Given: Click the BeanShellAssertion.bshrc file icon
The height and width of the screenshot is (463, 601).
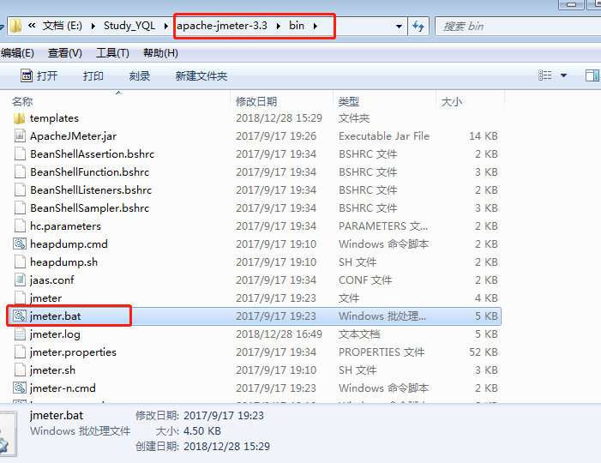Looking at the screenshot, I should coord(20,154).
